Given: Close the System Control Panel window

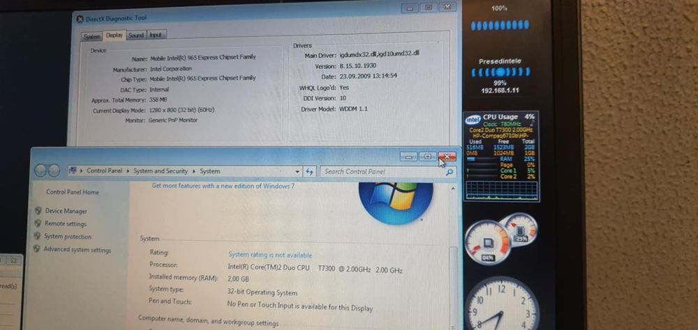Looking at the screenshot, I should (447, 157).
